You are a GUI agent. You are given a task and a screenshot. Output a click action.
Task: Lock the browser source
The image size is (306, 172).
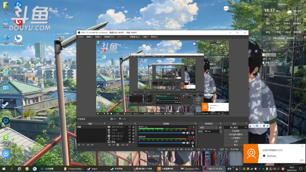tap(133, 130)
